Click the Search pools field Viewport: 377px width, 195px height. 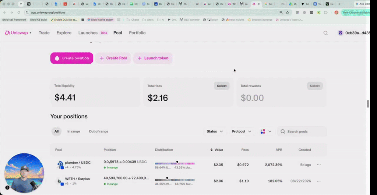coord(302,131)
